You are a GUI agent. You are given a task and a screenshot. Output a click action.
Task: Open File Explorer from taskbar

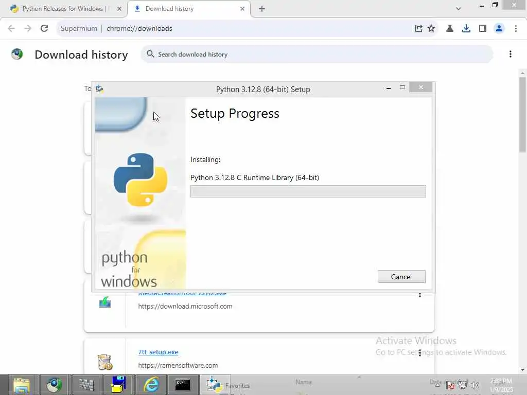(x=22, y=385)
